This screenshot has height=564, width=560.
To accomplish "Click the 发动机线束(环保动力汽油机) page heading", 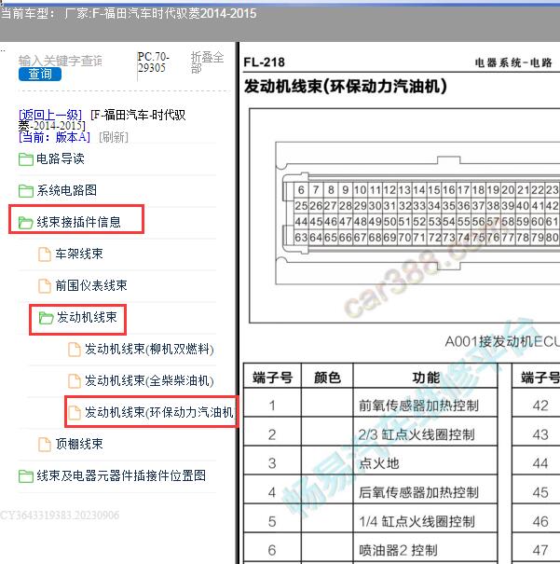I will [x=346, y=87].
